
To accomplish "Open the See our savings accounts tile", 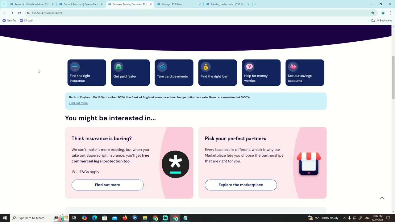I will (305, 73).
